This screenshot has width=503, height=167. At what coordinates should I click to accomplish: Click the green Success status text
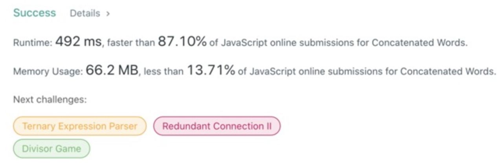point(35,13)
